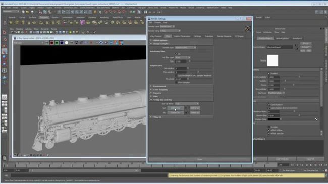Toggle blue channel in V-Ray frame buffer
Viewport: 328px width, 184px height.
click(62, 43)
